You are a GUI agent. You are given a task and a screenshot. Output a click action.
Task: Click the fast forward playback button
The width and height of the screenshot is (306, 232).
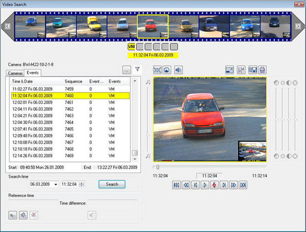click(233, 185)
